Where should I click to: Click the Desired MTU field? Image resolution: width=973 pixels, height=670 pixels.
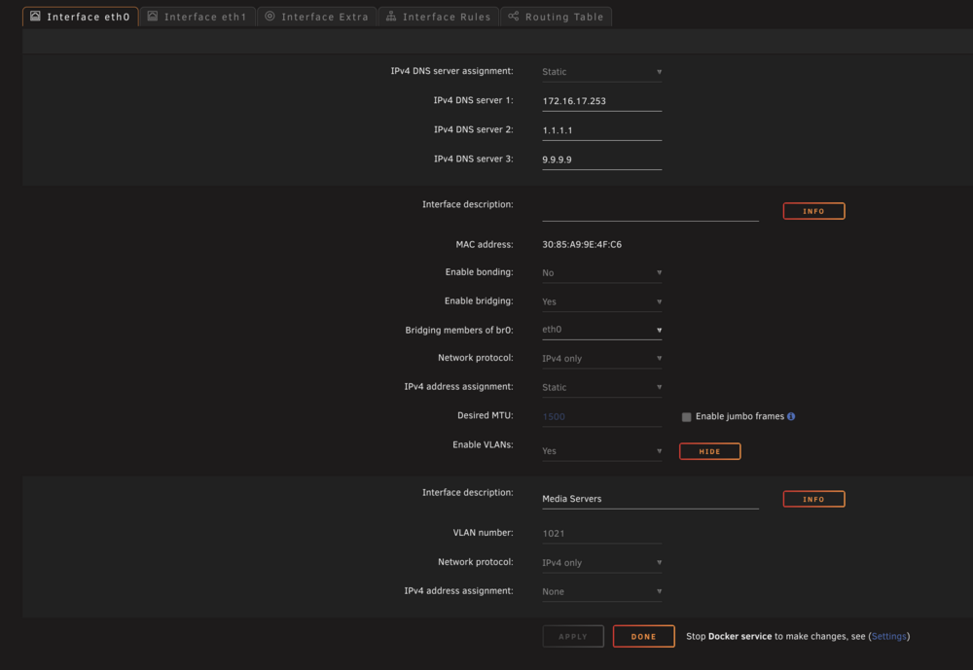(602, 417)
